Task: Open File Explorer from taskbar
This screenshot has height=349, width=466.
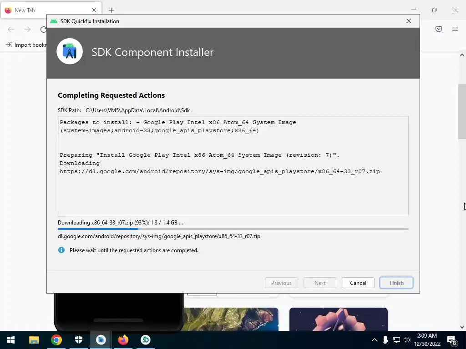Action: [34, 340]
